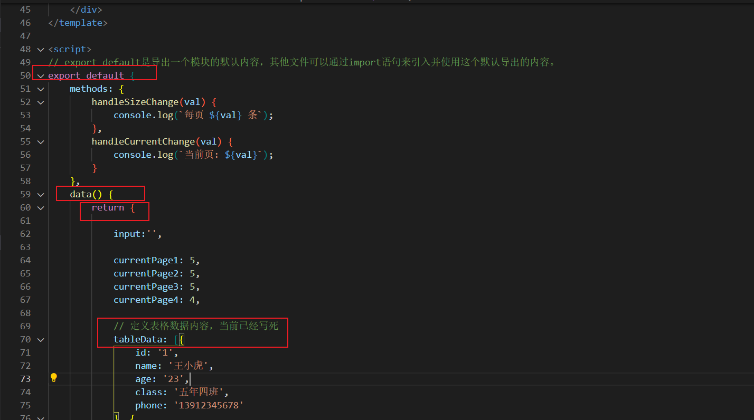Click the handleSizeChange method name
Viewport: 754px width, 420px height.
(x=135, y=102)
